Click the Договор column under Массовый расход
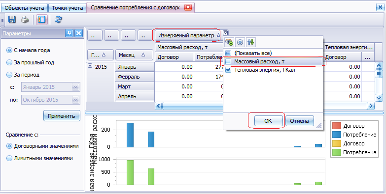 [x=175, y=57]
